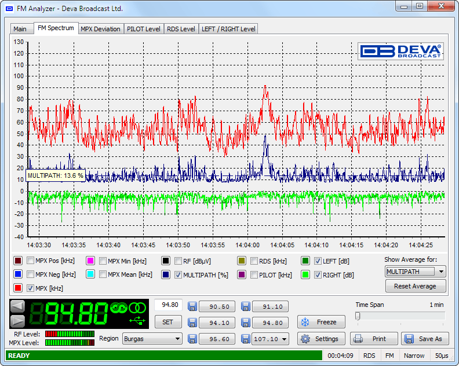The height and width of the screenshot is (366, 459).
Task: Tune to preset 94.10
Action: [x=217, y=323]
